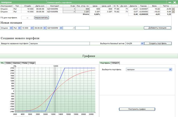
Task: Open the strike 15 000 dropdown
Action: [32, 28]
